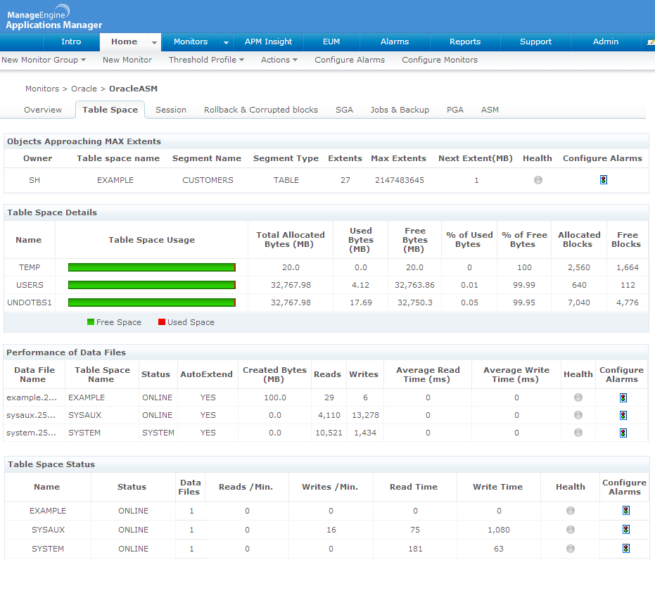Open Threshold Profile dropdown

point(206,60)
